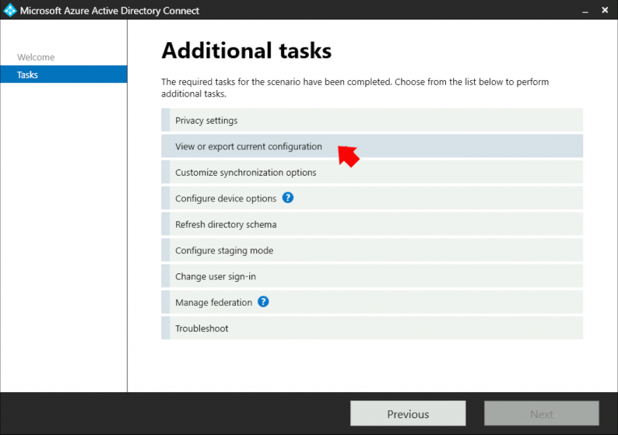Go back using the Previous button
618x435 pixels.
click(407, 413)
